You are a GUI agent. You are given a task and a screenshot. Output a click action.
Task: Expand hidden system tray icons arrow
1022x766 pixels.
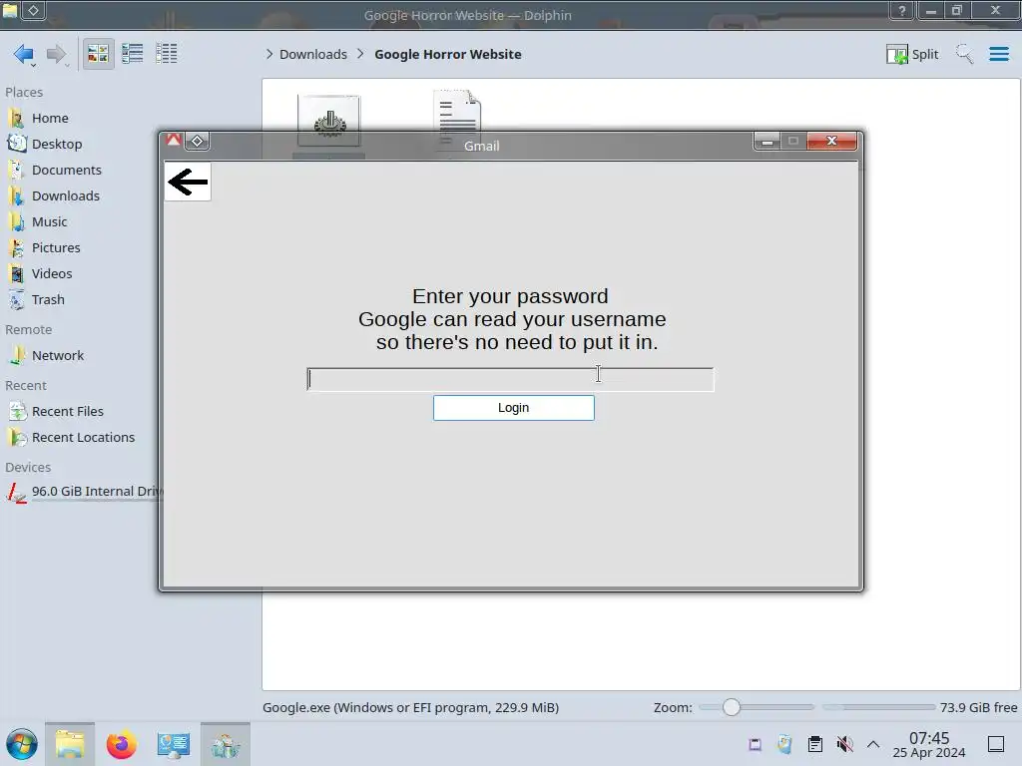click(x=873, y=744)
